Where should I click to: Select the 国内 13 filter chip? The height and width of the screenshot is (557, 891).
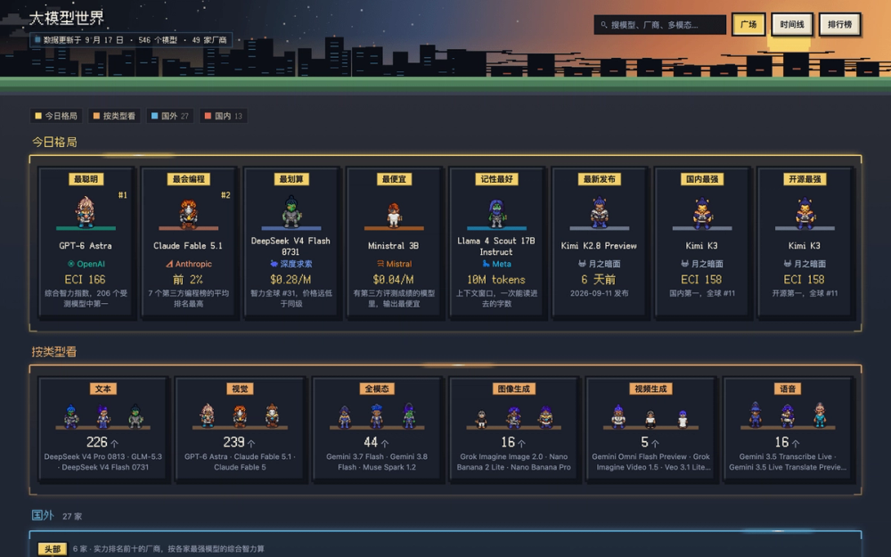[x=223, y=116]
